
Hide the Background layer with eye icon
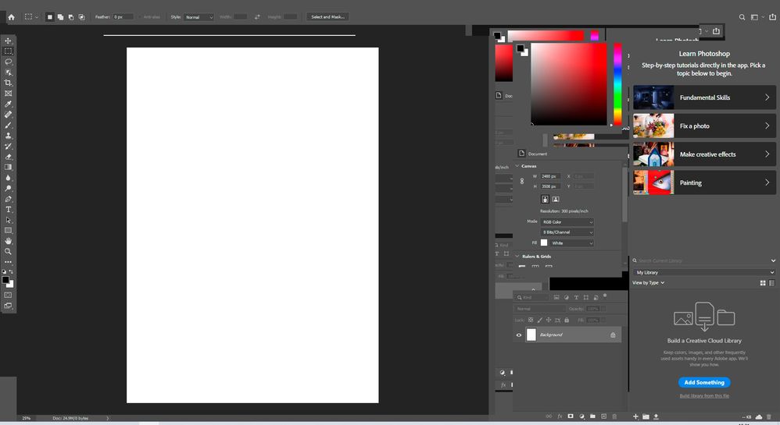tap(518, 335)
